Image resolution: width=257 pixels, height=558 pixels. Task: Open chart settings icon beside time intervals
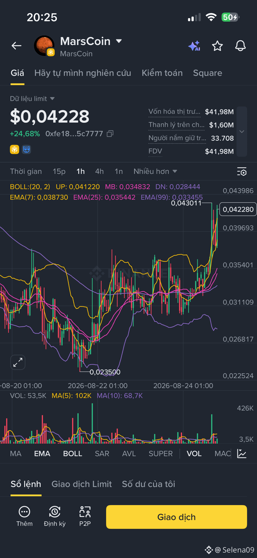click(x=242, y=172)
